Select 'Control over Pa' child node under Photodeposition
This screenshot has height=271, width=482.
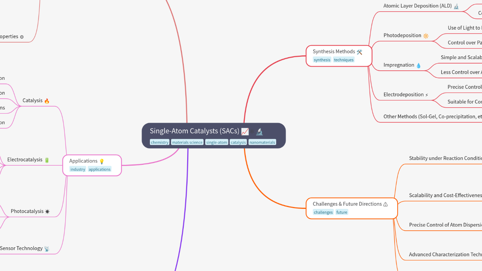click(465, 43)
